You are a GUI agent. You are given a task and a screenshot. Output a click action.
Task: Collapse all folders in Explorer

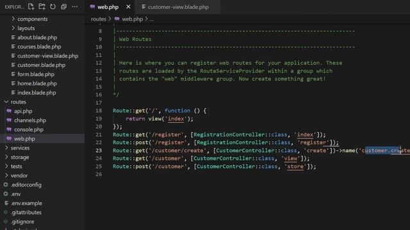coord(63,7)
